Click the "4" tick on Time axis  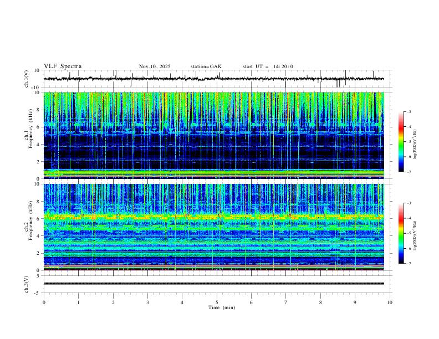[182, 302]
